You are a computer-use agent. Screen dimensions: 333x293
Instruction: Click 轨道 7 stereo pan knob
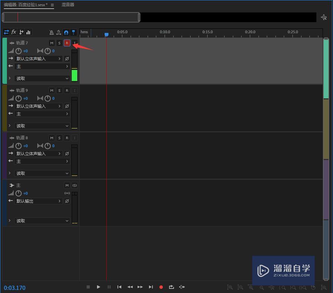click(x=47, y=51)
